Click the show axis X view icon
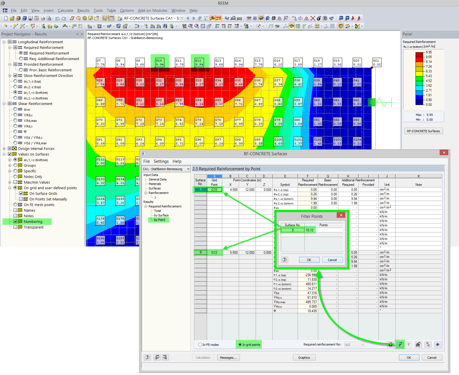The image size is (459, 375). pyautogui.click(x=217, y=26)
